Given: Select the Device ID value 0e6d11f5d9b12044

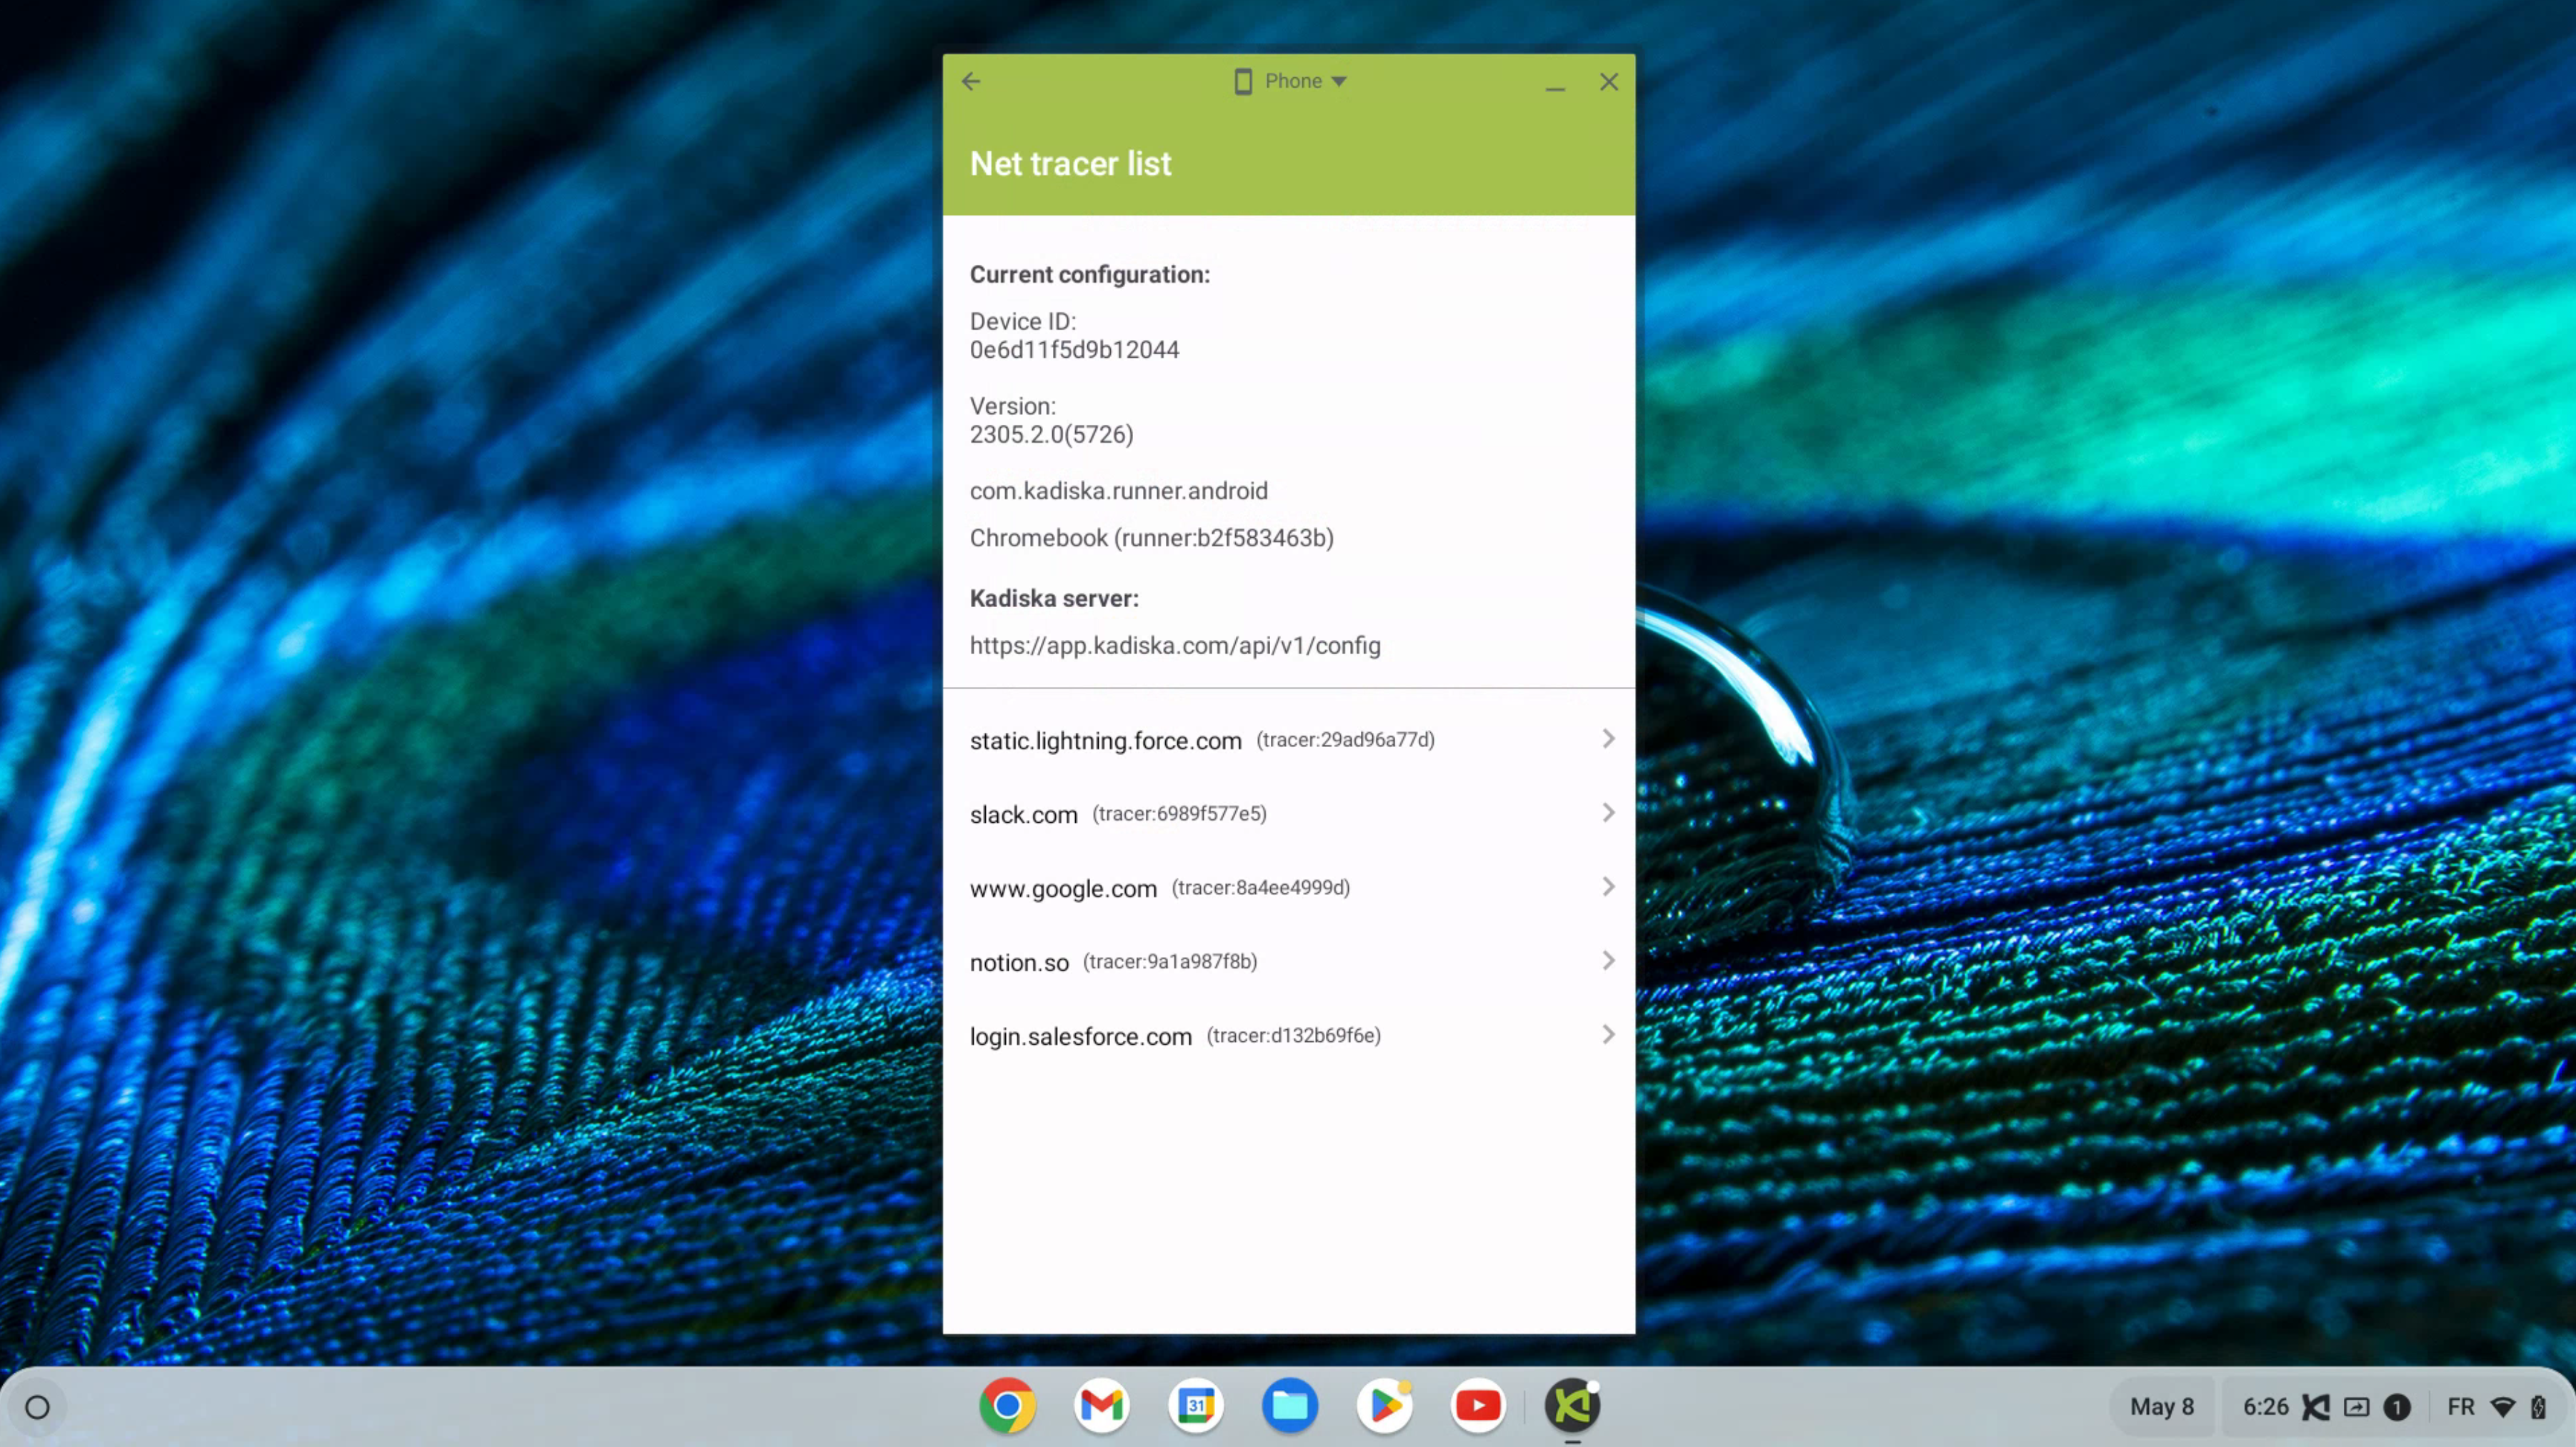Looking at the screenshot, I should 1074,350.
